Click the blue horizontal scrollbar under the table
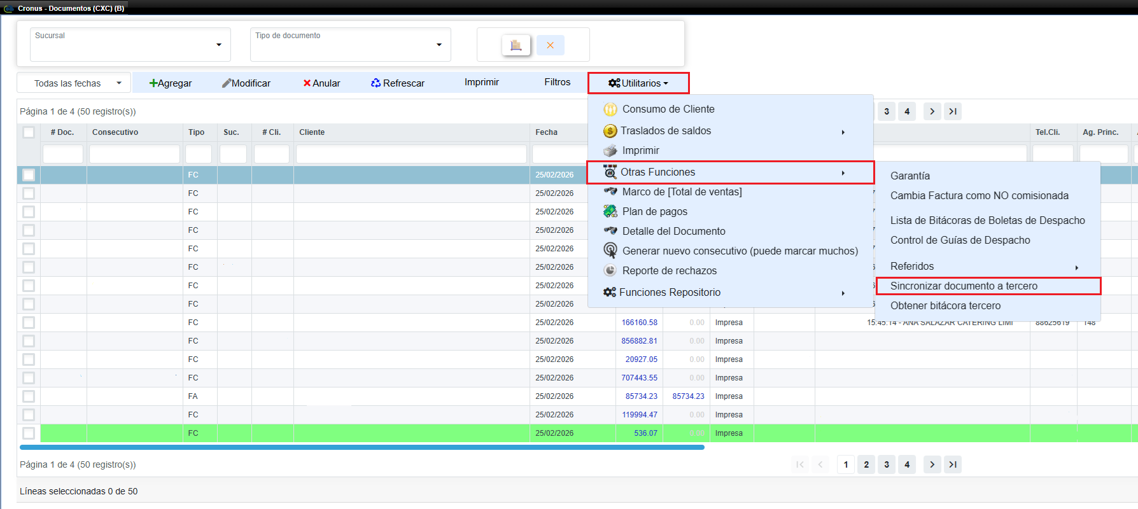This screenshot has height=509, width=1138. [362, 447]
